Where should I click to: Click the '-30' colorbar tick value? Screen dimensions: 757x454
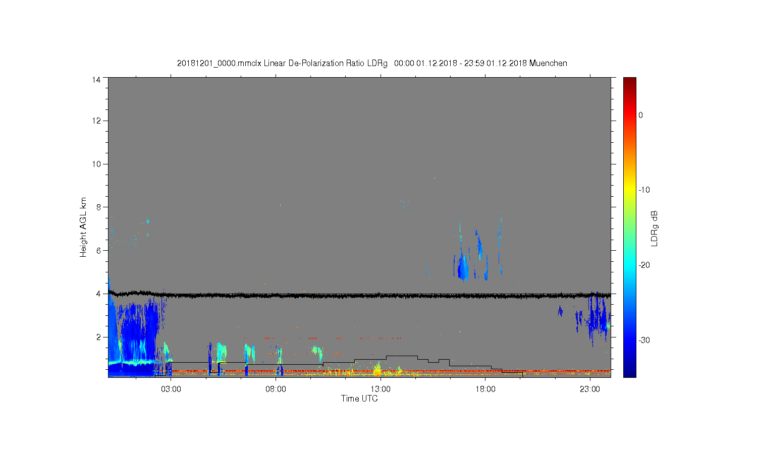click(x=644, y=340)
